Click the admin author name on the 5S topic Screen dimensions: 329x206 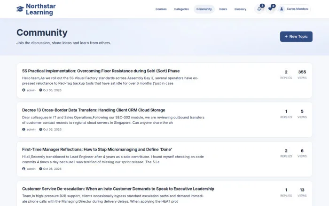31,90
